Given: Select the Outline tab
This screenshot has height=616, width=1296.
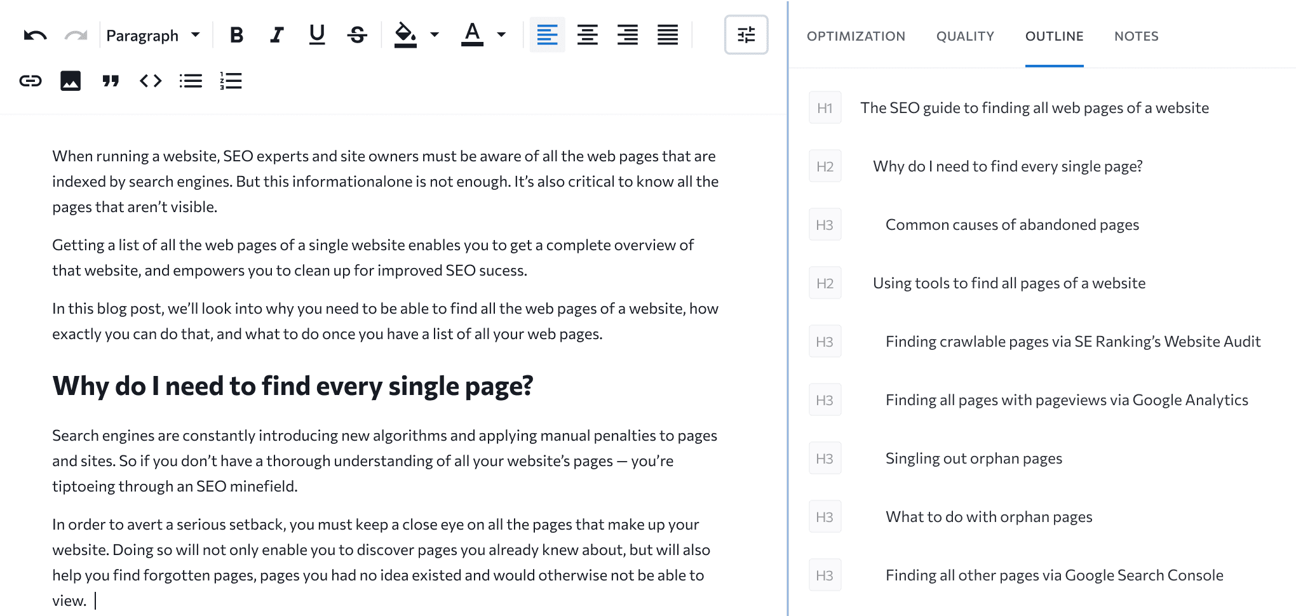Looking at the screenshot, I should point(1055,36).
